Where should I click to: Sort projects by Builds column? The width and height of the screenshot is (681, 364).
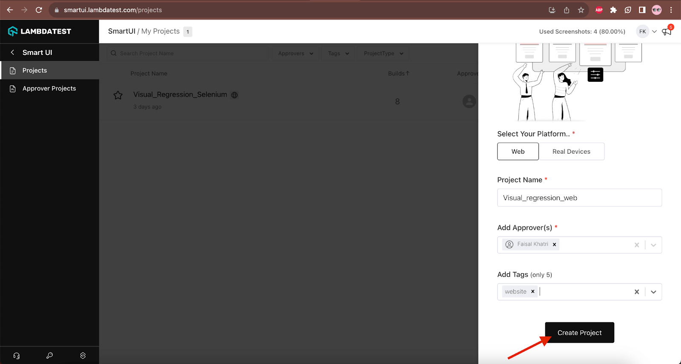pos(398,73)
